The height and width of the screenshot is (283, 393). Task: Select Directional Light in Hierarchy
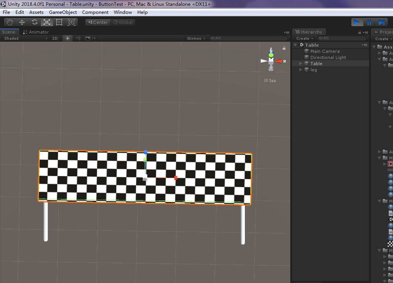[x=328, y=57]
